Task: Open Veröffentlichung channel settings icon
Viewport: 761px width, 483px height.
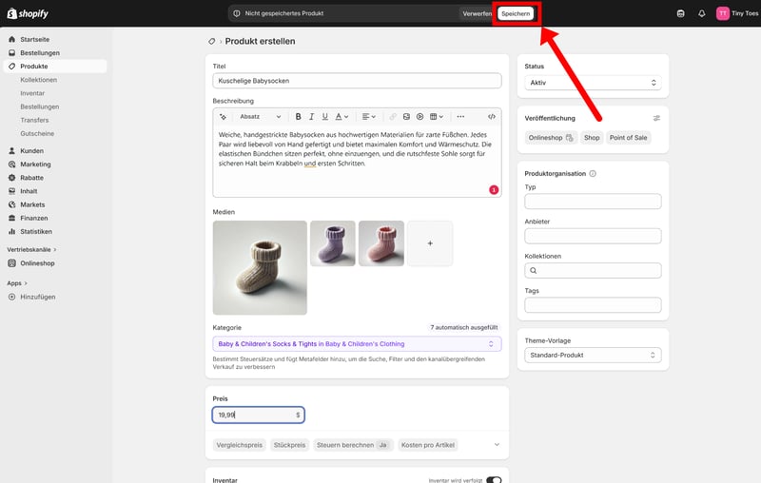Action: [x=656, y=118]
